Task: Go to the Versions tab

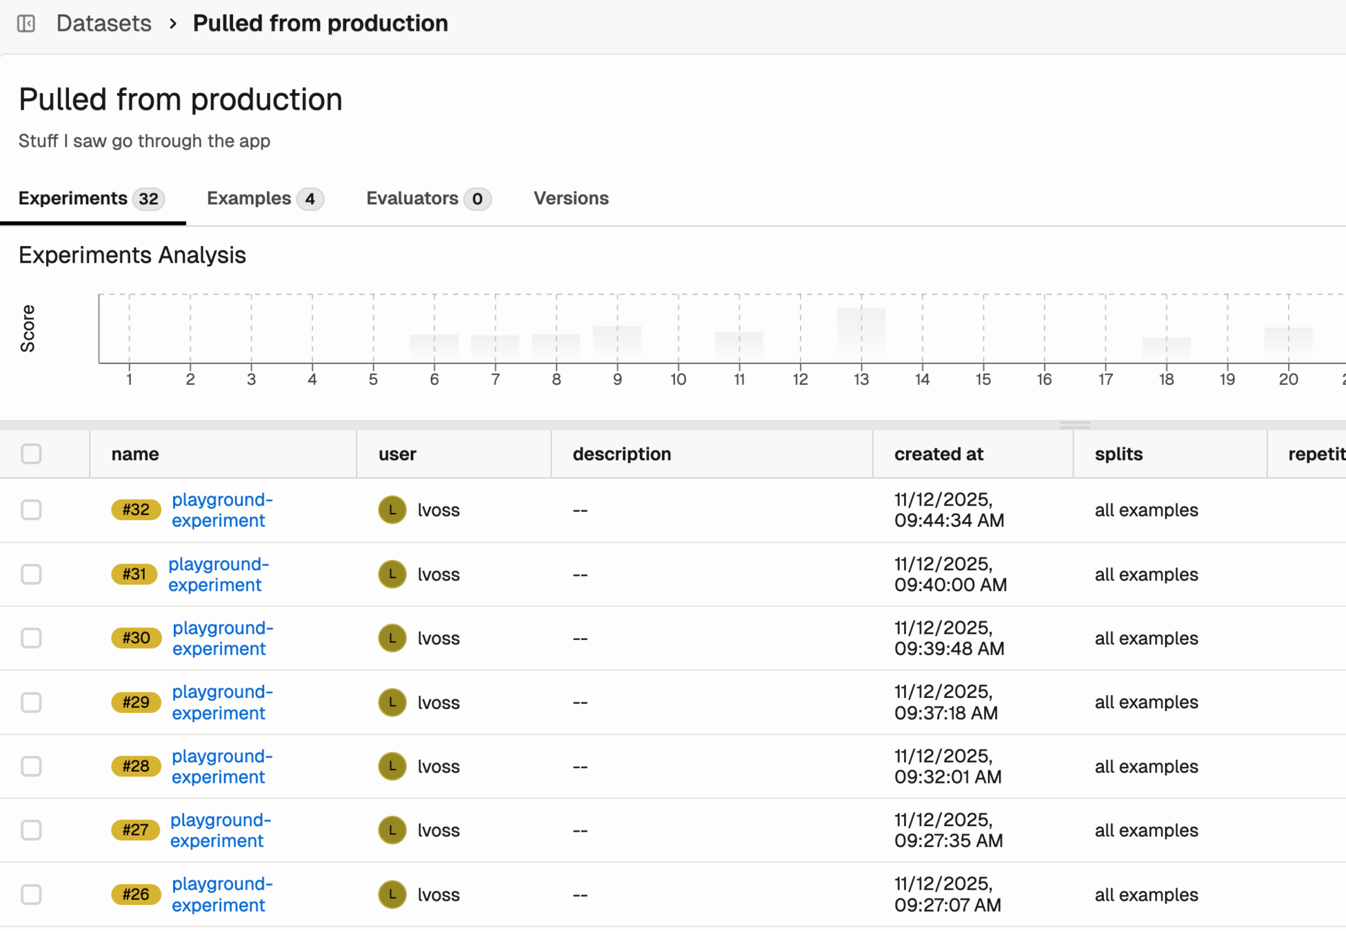Action: (570, 199)
